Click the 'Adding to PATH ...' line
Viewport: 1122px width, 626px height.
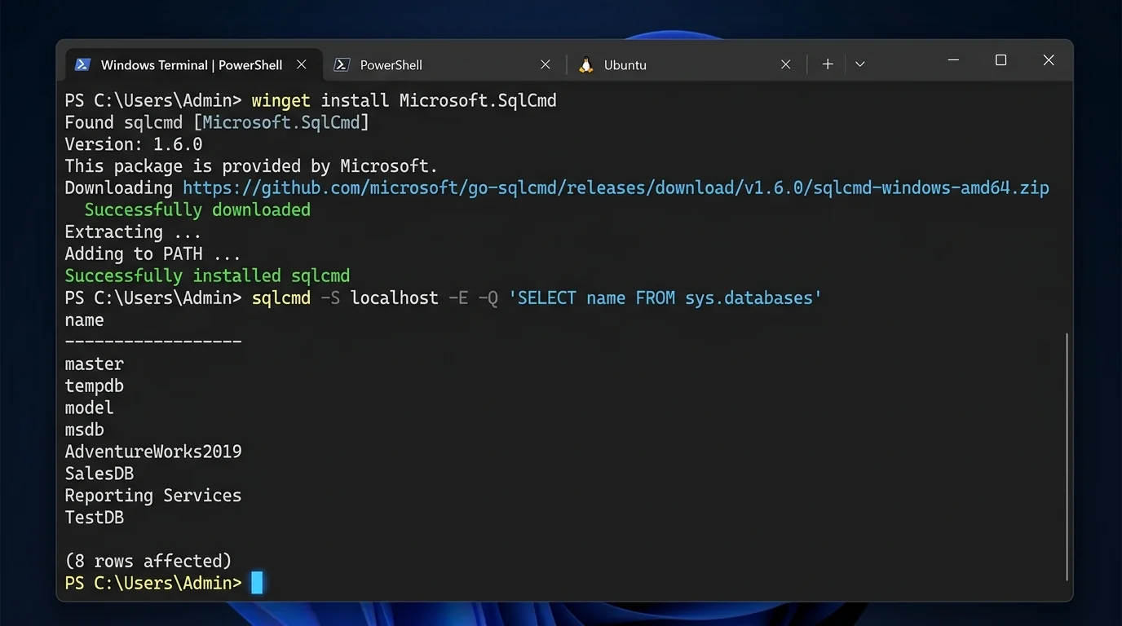click(x=153, y=253)
